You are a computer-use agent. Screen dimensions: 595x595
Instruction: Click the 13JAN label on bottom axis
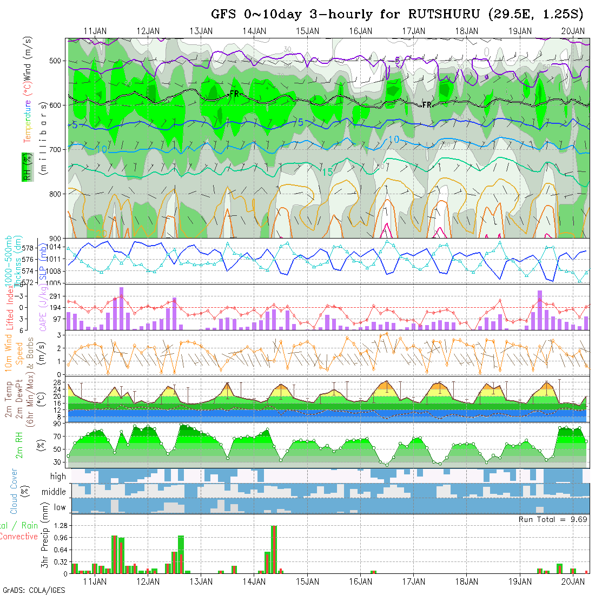coord(201,581)
